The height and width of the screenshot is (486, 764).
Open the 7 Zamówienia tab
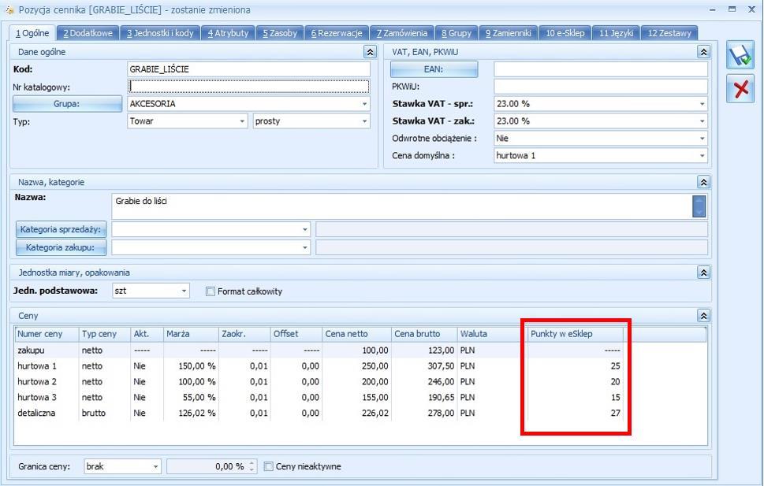(402, 33)
